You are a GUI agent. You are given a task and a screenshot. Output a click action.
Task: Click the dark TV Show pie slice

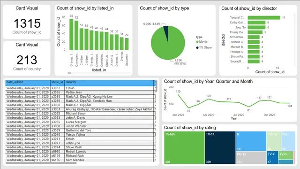tap(166, 31)
